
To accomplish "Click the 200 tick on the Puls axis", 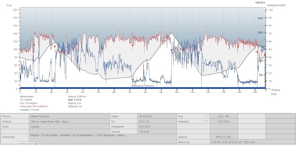I will pos(15,10).
